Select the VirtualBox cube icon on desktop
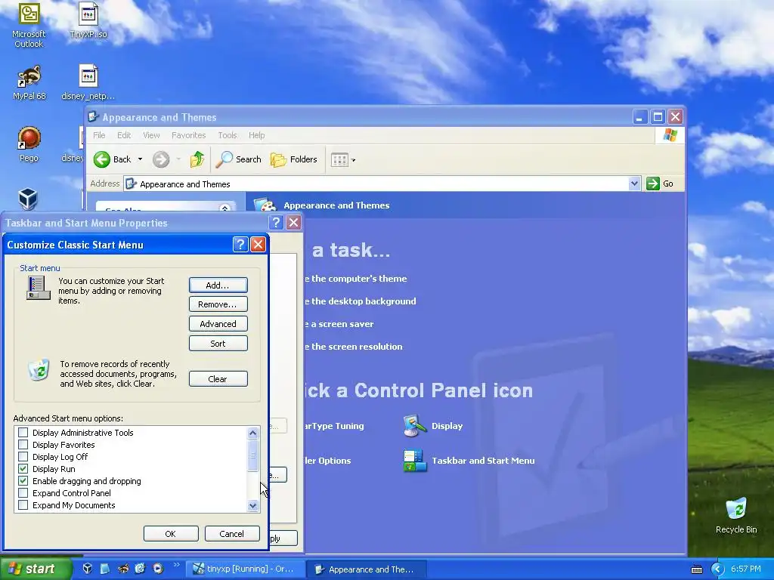 [x=28, y=199]
